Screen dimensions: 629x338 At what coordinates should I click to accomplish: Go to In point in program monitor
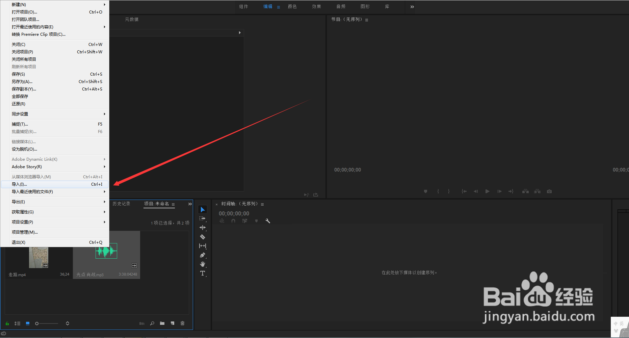[x=464, y=191]
